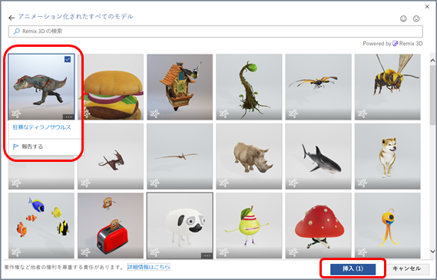Click the search magnifier icon
The image size is (437, 280).
click(x=17, y=31)
